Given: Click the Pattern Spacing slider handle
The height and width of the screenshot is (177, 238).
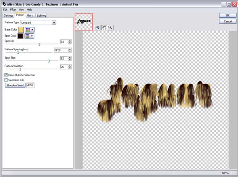Looking at the screenshot, I should pos(18,53).
